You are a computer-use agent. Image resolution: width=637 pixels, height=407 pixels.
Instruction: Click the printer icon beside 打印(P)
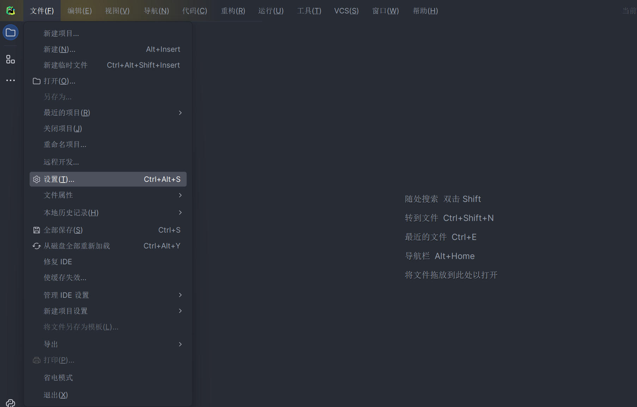click(x=37, y=360)
